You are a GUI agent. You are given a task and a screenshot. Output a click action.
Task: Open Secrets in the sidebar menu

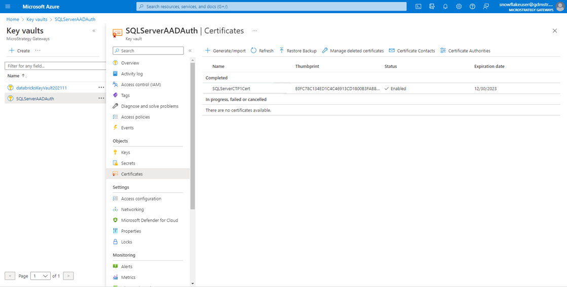[x=128, y=163]
